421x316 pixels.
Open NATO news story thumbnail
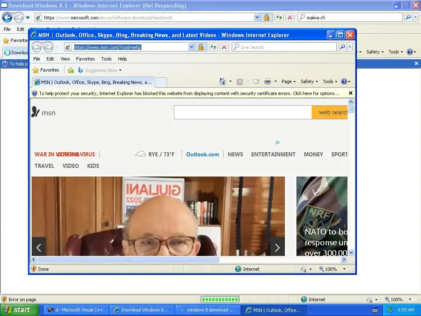(322, 216)
